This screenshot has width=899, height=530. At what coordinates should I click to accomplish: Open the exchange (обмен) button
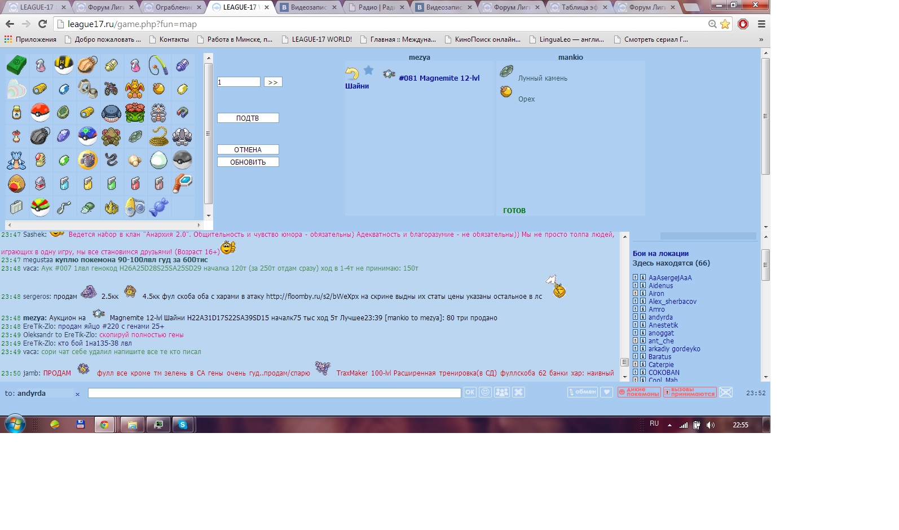pyautogui.click(x=583, y=392)
